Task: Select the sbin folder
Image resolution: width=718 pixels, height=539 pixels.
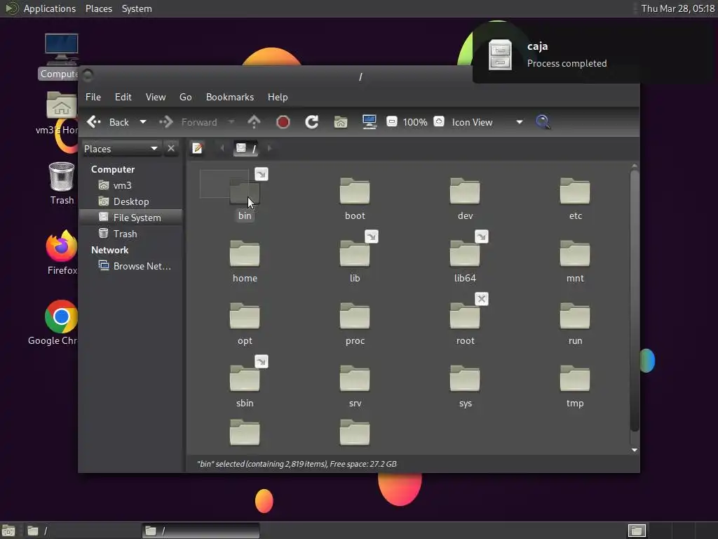Action: click(x=245, y=379)
